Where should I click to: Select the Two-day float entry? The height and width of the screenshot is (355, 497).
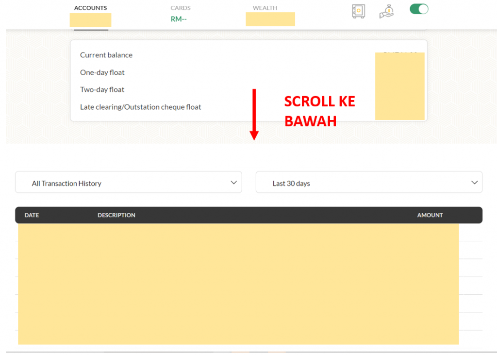click(x=102, y=89)
